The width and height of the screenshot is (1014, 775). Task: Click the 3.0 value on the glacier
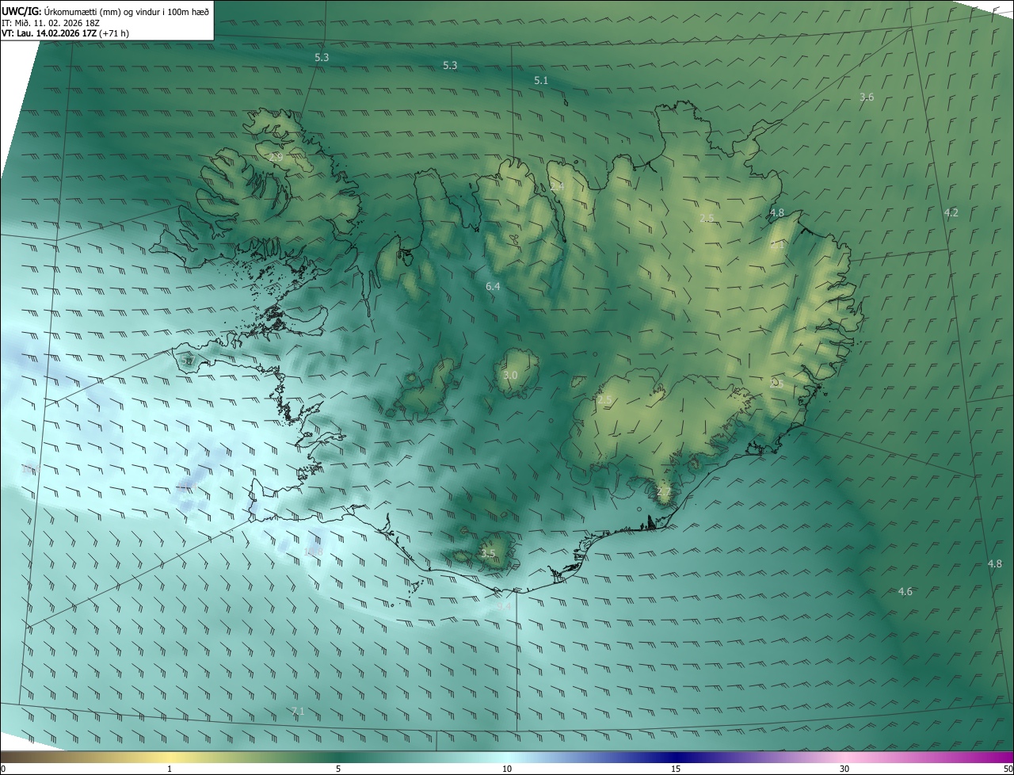510,375
